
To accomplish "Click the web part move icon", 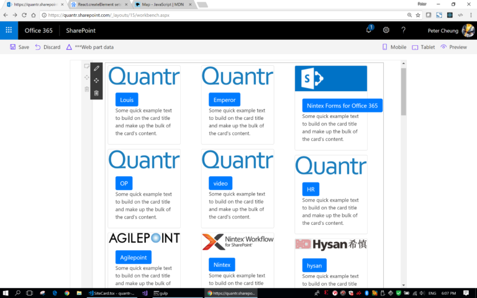I will click(x=96, y=81).
